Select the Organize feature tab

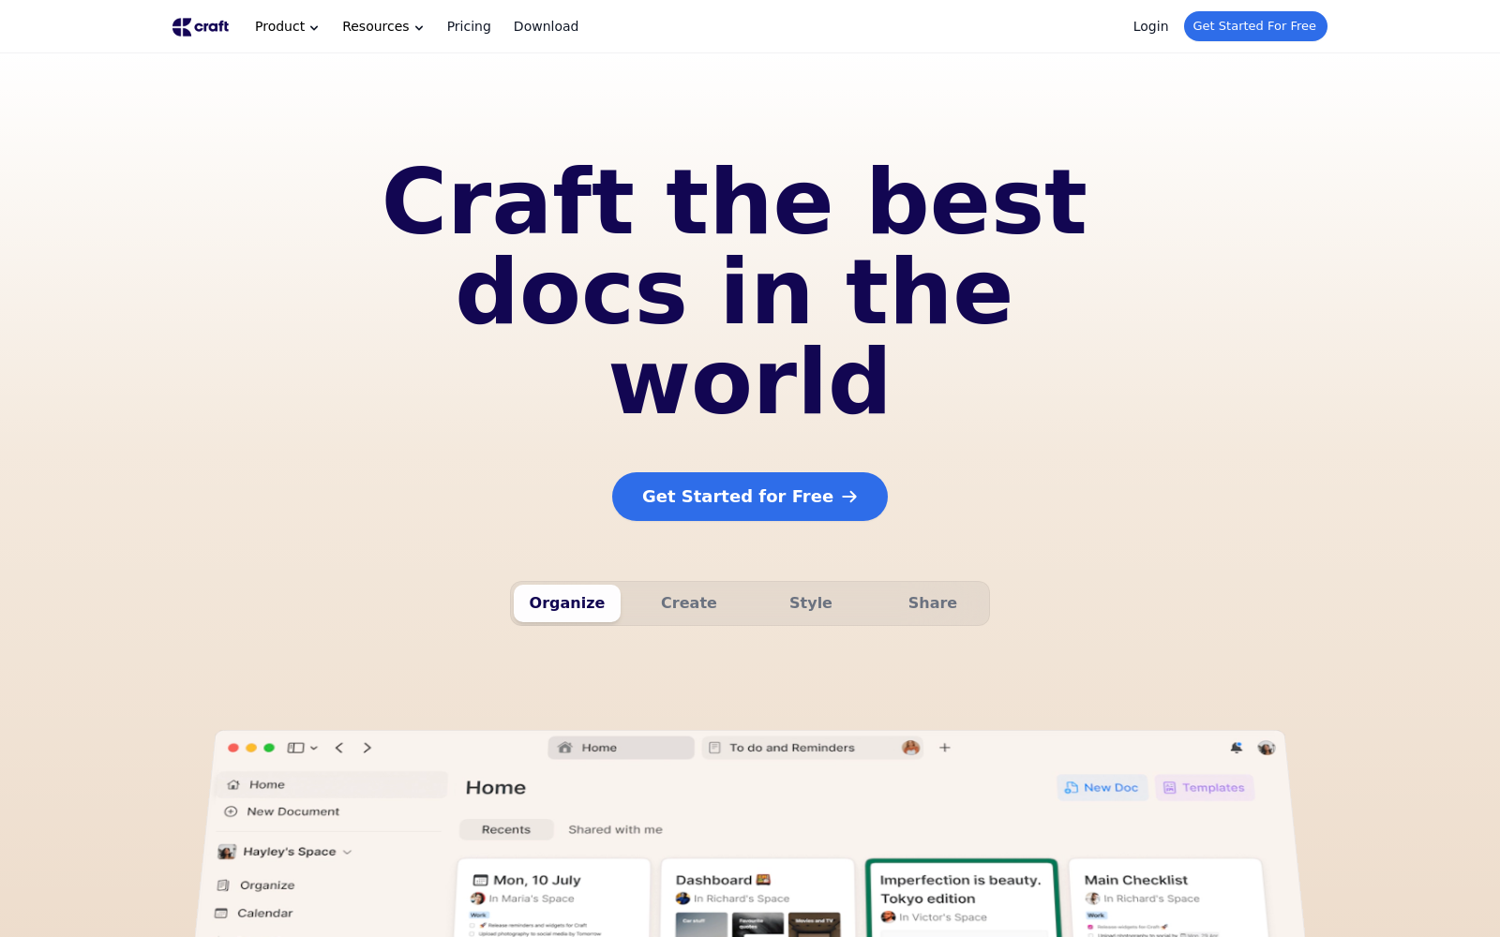(x=567, y=603)
